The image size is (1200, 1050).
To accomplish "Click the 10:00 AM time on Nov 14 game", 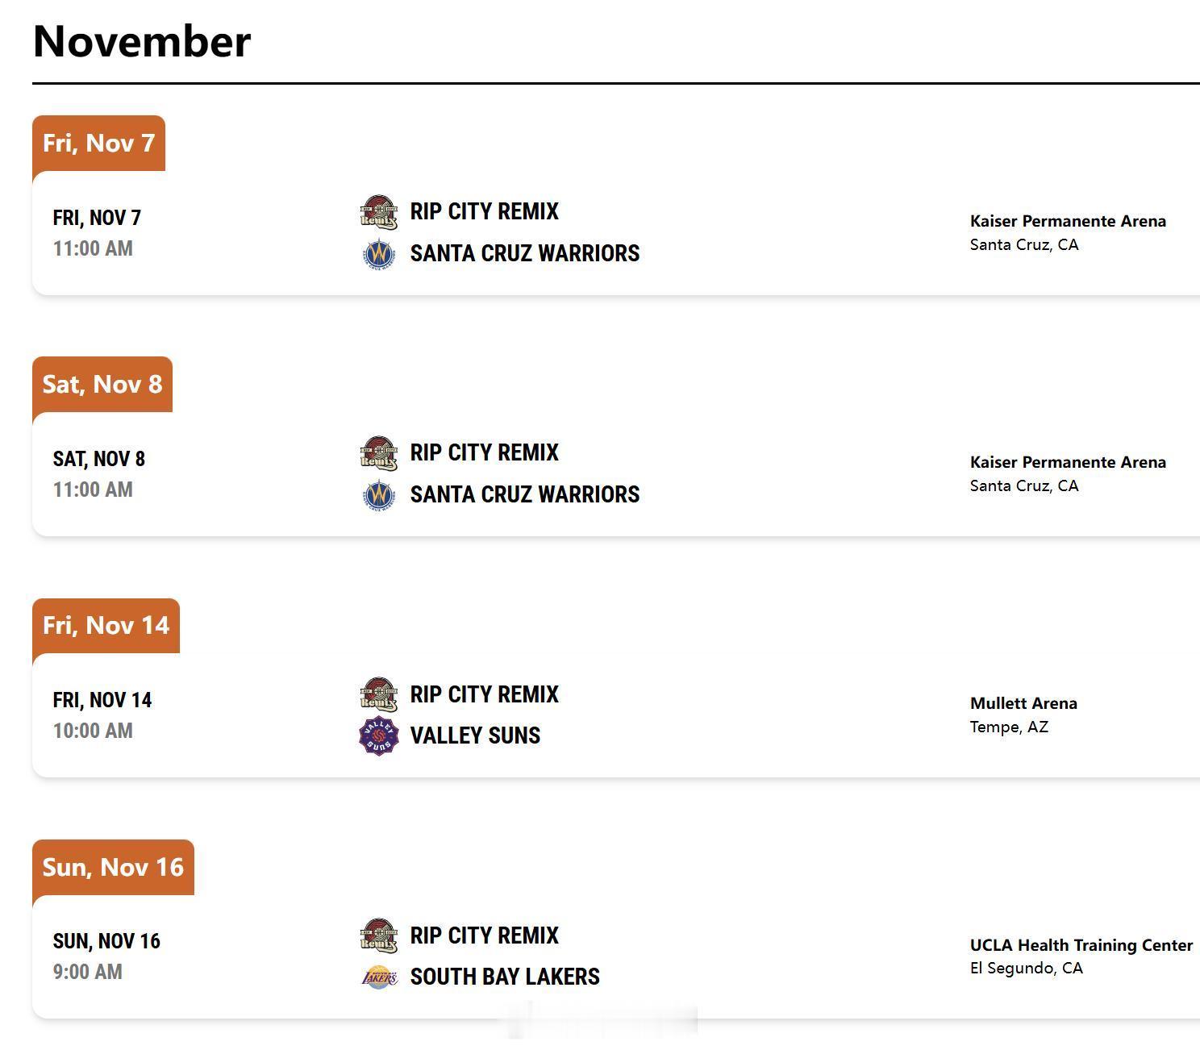I will [93, 731].
